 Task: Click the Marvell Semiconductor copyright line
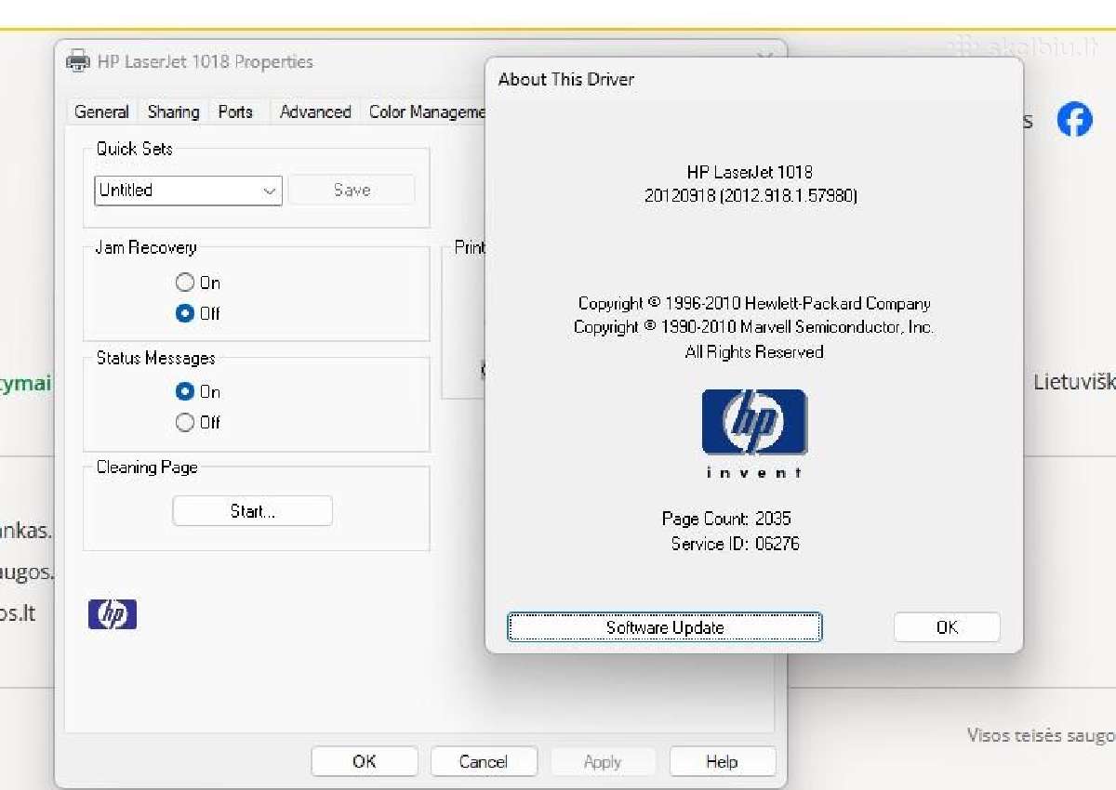tap(754, 327)
